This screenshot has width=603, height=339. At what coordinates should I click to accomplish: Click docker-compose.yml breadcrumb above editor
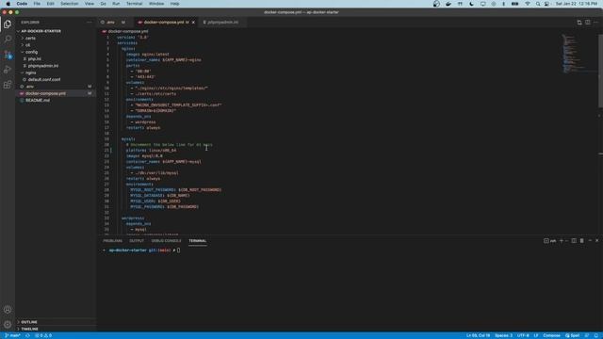tap(128, 31)
